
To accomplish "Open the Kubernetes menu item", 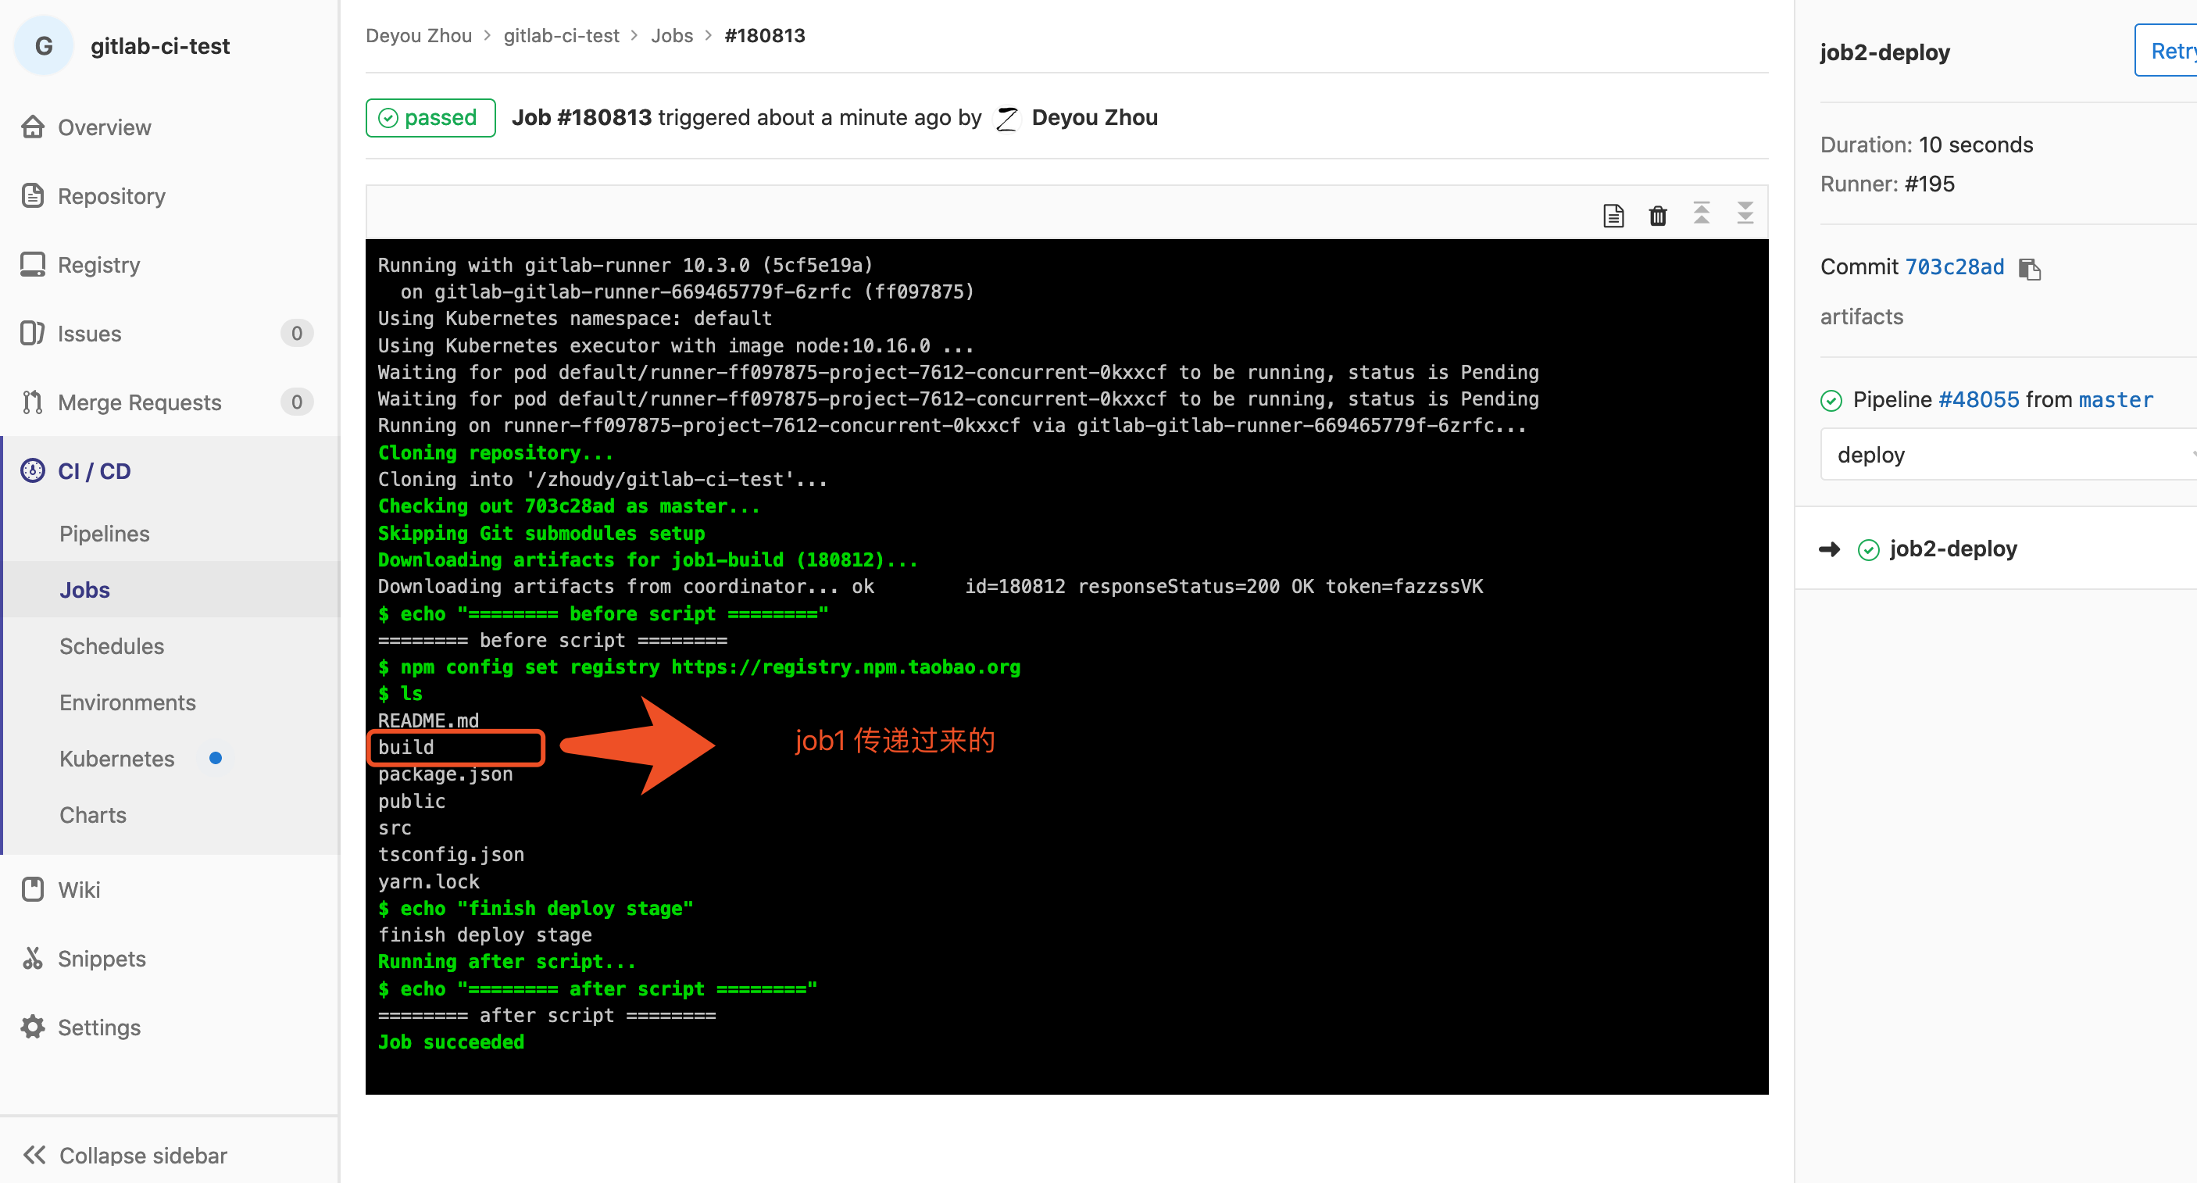I will [x=117, y=758].
